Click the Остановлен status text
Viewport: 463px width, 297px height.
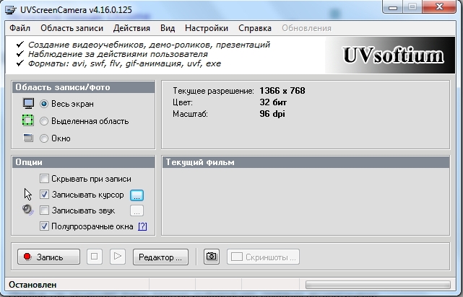click(x=33, y=285)
